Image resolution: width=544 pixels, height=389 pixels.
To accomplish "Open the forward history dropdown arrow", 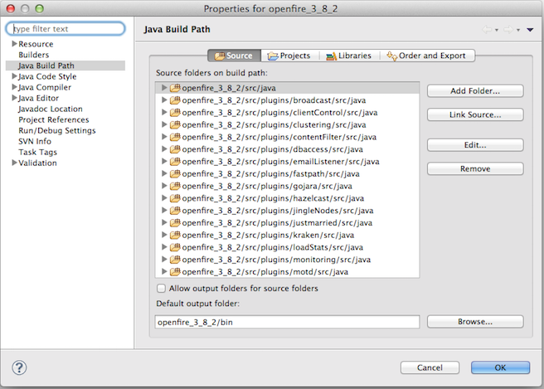I will (518, 30).
